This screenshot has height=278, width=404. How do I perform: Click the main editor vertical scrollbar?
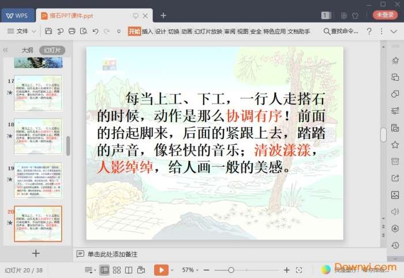click(383, 135)
